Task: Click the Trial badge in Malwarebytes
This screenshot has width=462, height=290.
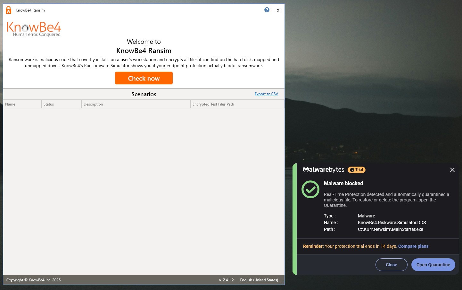Action: (x=357, y=170)
